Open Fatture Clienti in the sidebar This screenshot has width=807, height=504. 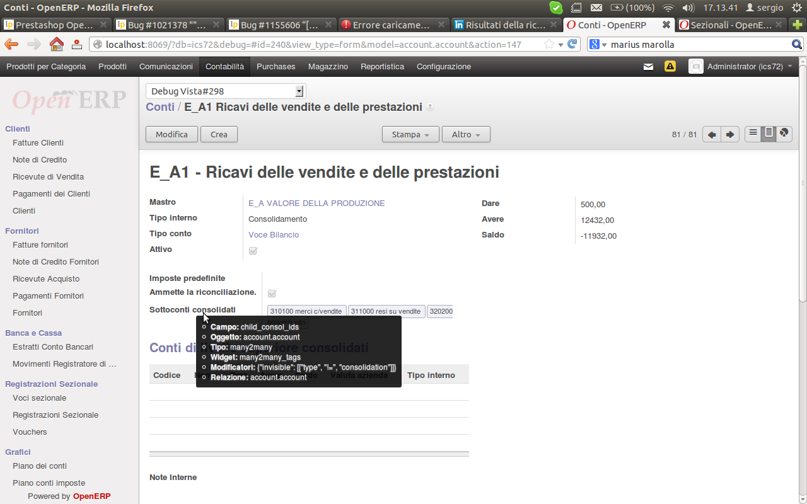pos(38,143)
